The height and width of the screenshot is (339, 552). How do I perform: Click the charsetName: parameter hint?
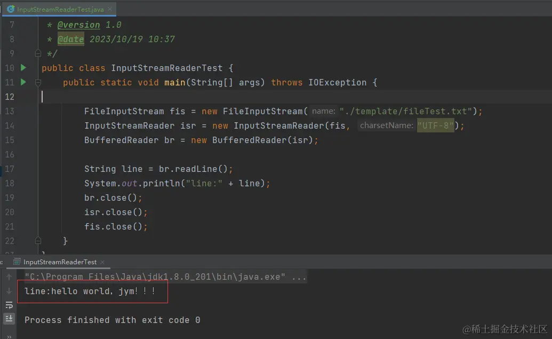(x=387, y=125)
